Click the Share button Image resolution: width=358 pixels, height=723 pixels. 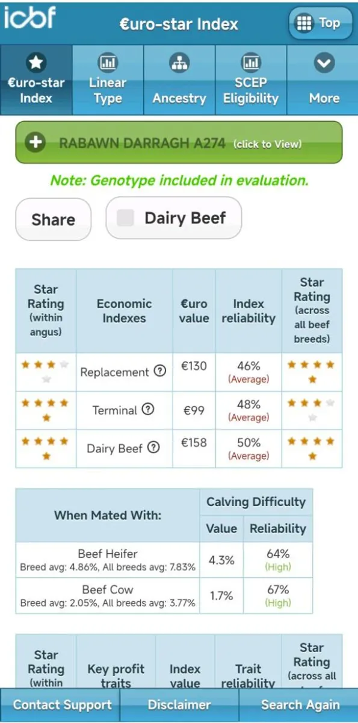click(53, 219)
